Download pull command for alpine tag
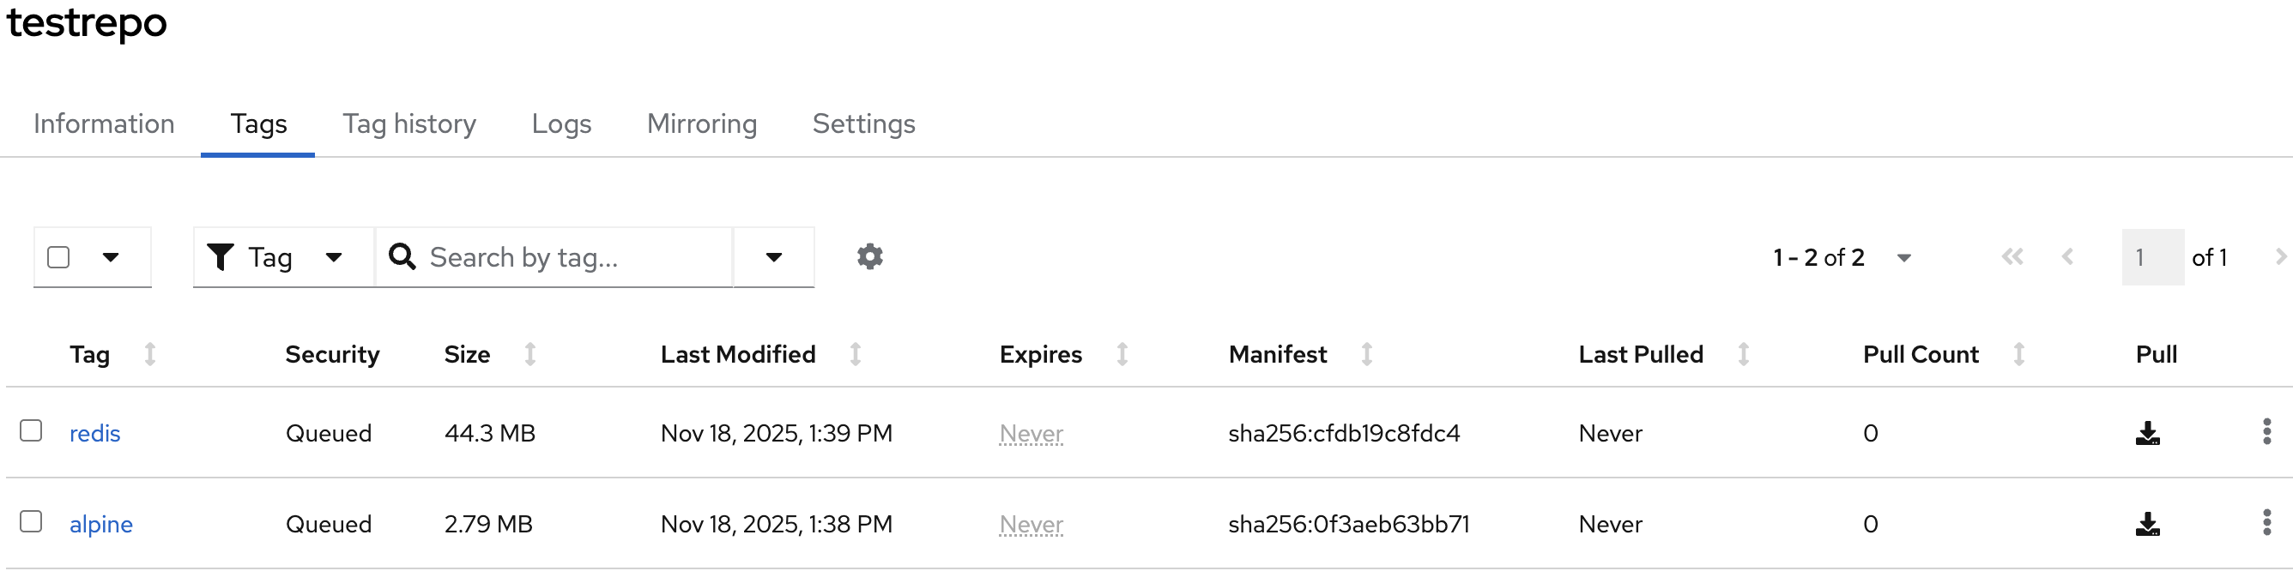2293x583 pixels. coord(2147,525)
